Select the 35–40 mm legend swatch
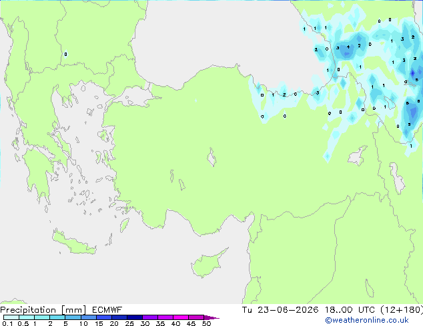Viewport: 423px width, 326px height. coord(165,317)
